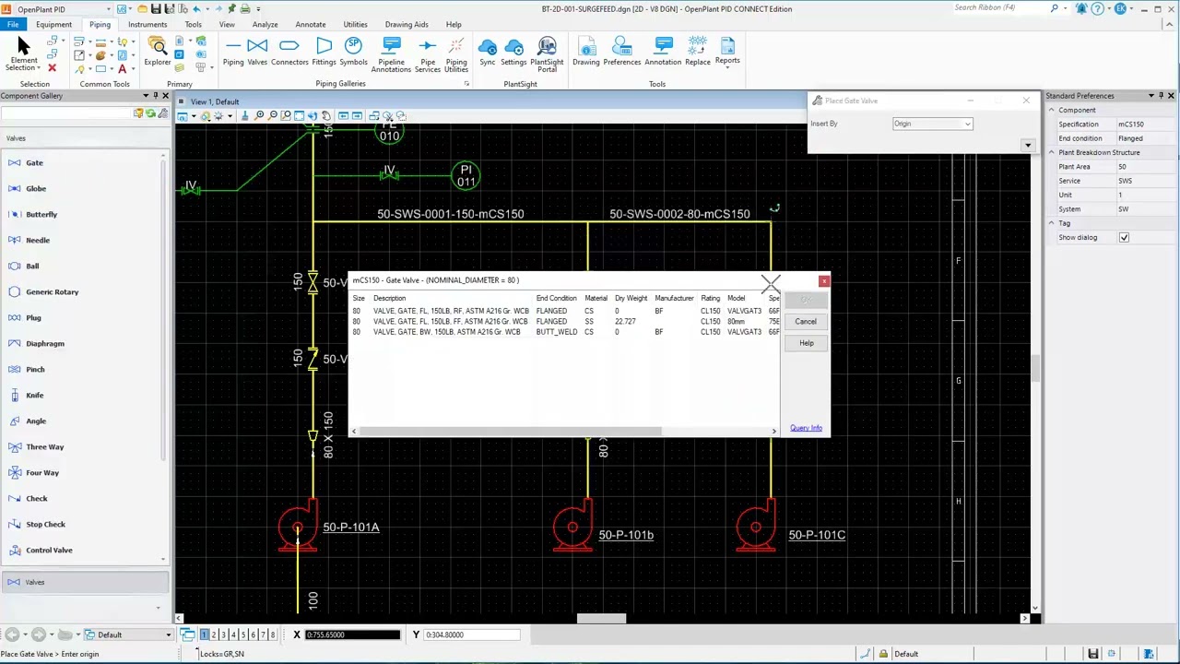
Task: Click Cancel in the Gate Valve dialog
Action: [806, 322]
